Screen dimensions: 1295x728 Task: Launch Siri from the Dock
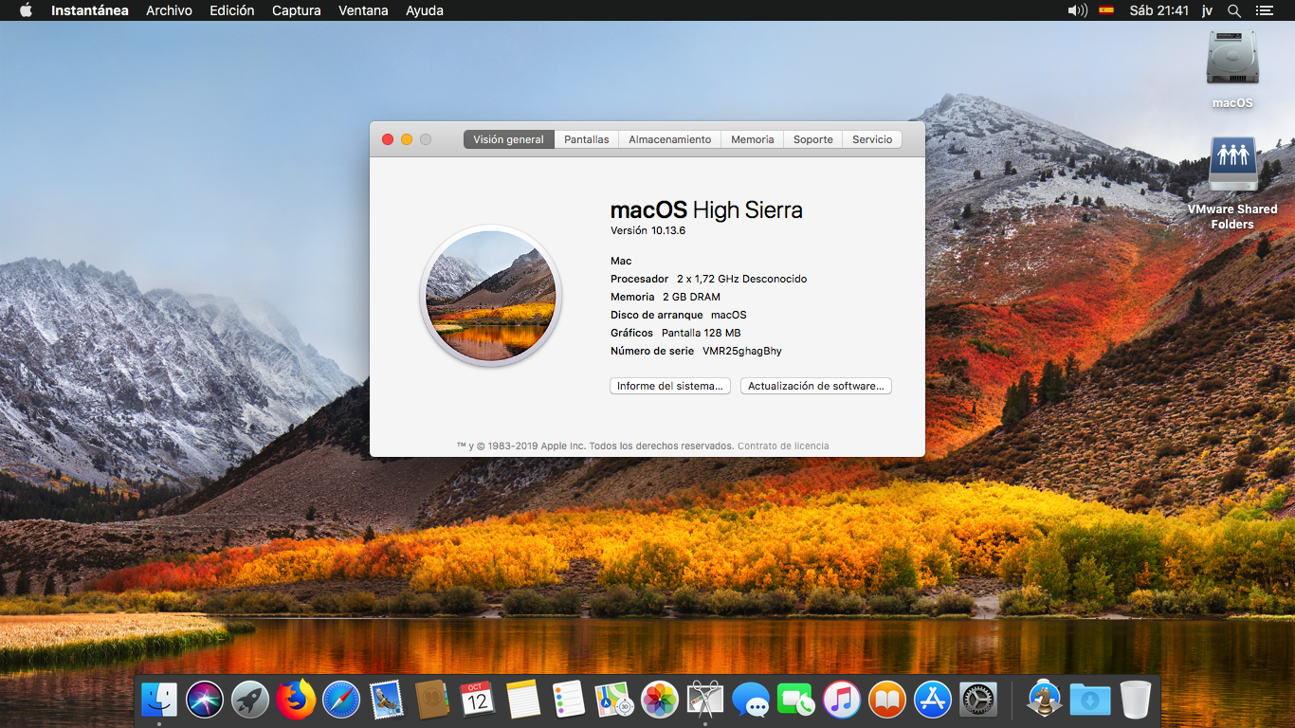coord(205,701)
